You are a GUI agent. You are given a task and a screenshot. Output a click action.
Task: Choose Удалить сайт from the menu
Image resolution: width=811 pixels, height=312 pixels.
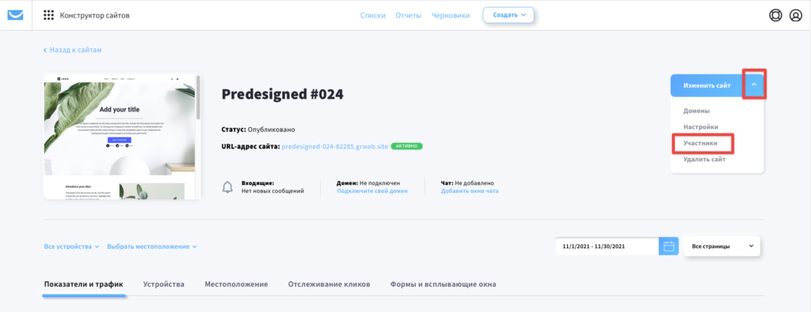pyautogui.click(x=704, y=160)
